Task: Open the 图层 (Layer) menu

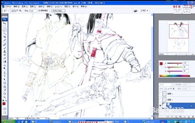Action: tap(33, 6)
